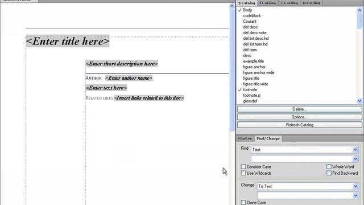Open the Character (f) Catalog tab
This screenshot has width=364, height=205.
(x=267, y=3)
